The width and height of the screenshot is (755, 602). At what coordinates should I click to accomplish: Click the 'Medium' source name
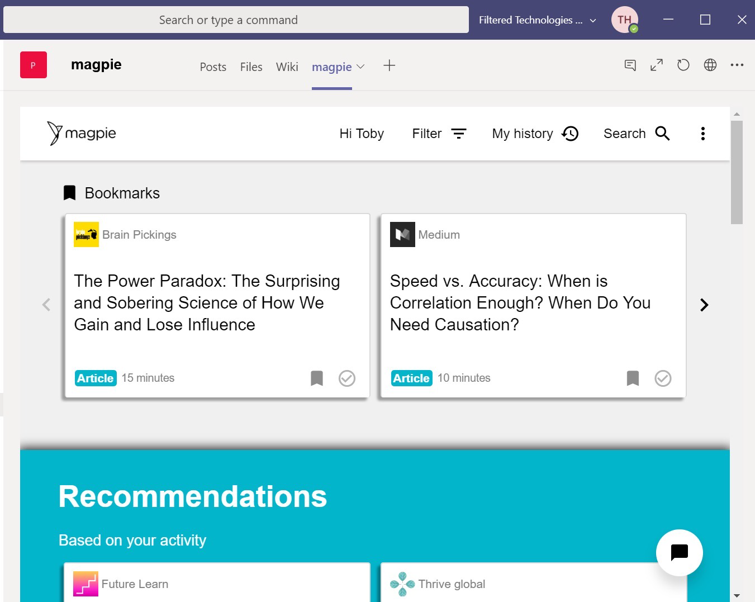tap(439, 235)
